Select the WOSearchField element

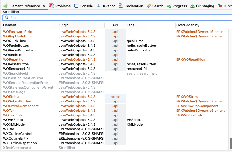pos(15,73)
